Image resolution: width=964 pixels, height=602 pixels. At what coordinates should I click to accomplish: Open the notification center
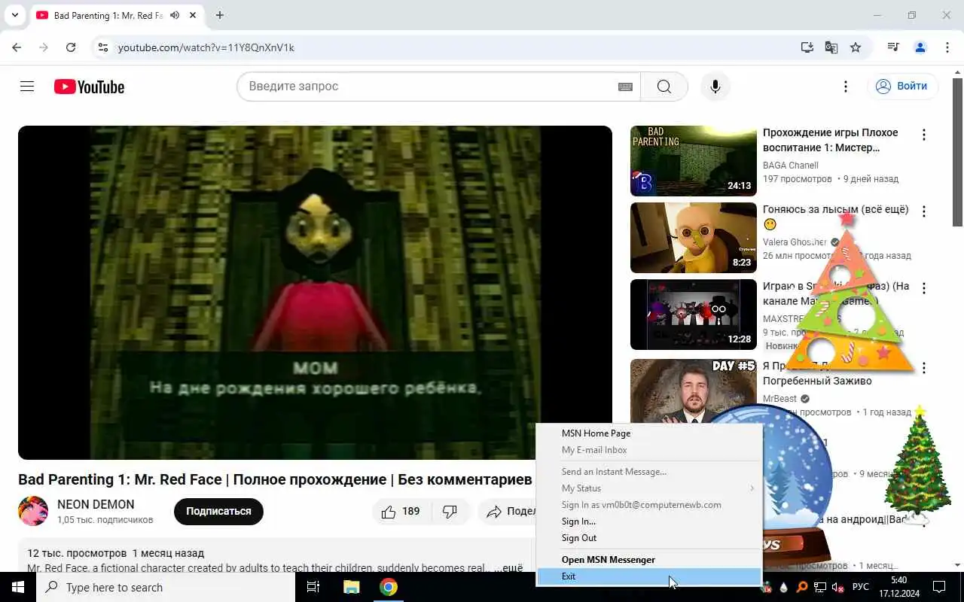tap(939, 587)
